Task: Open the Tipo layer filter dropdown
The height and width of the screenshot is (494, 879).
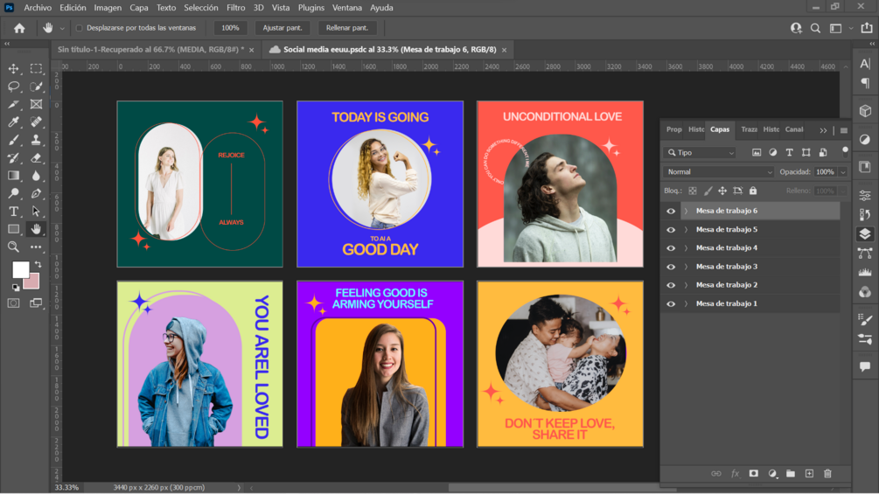Action: click(x=701, y=153)
